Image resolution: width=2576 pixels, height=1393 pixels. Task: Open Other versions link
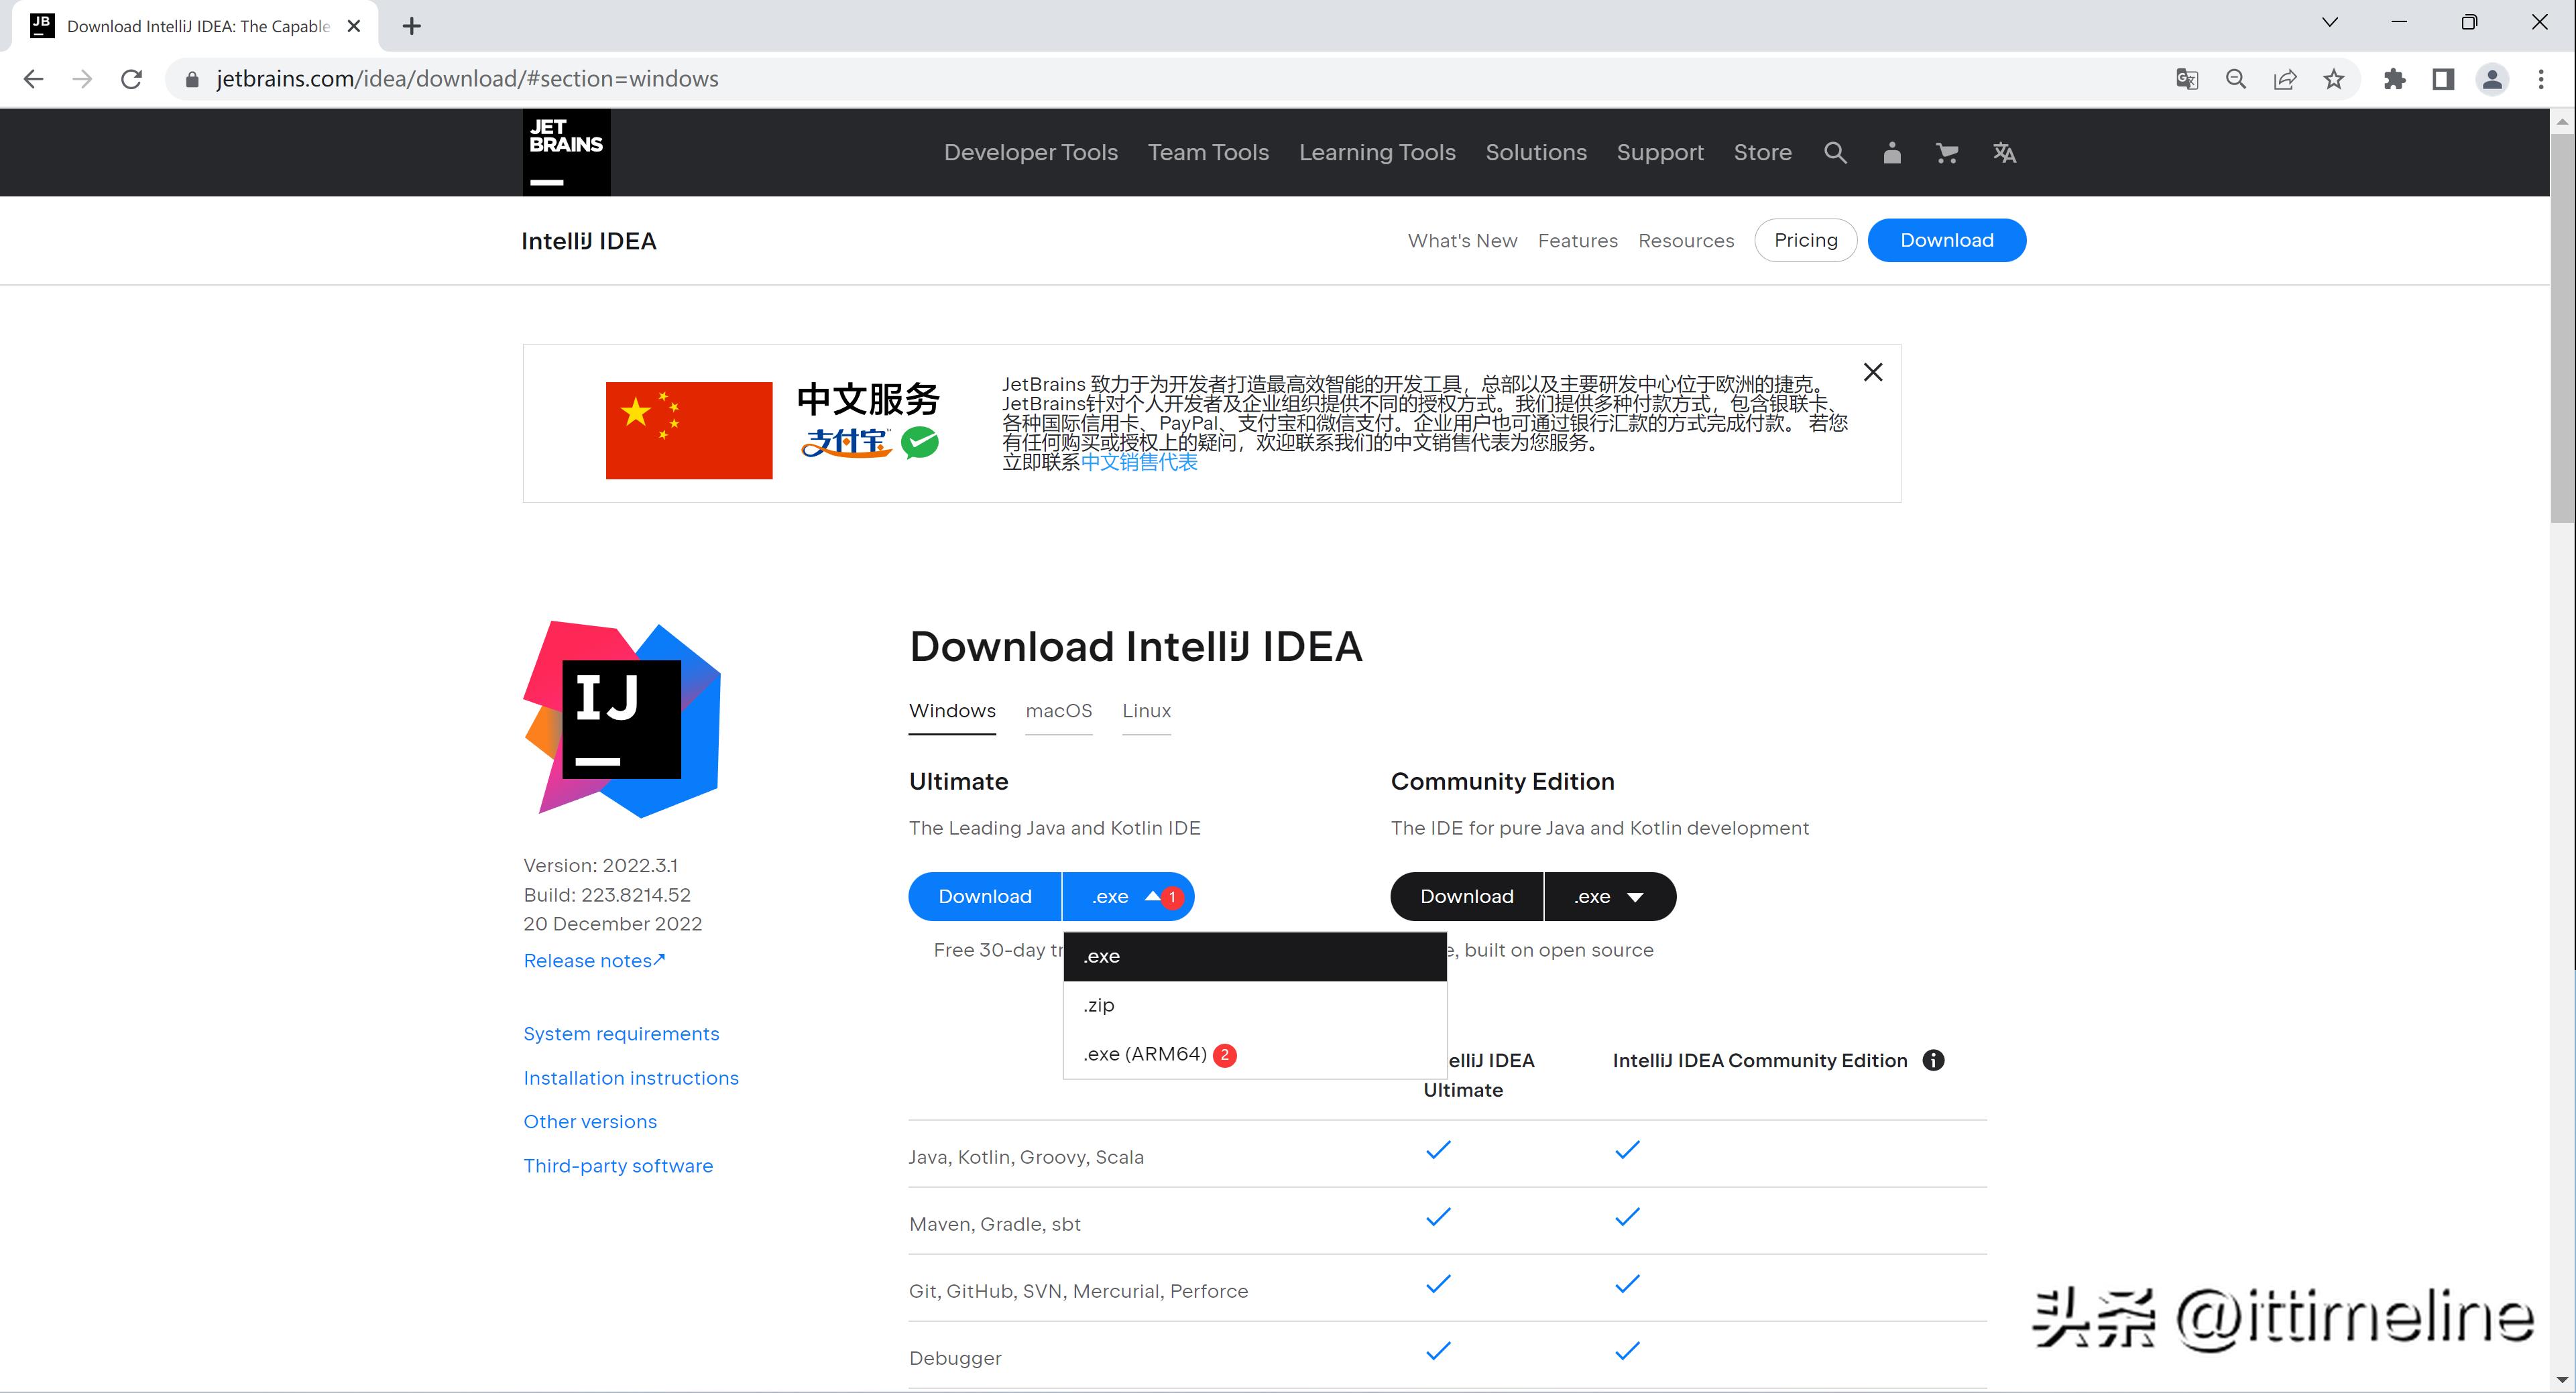coord(590,1122)
